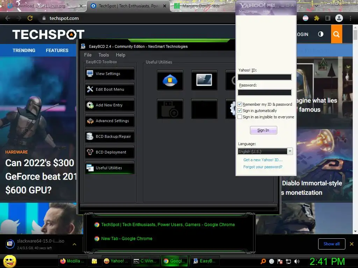The height and width of the screenshot is (268, 358).
Task: Open Chrome extensions puzzle icon
Action: point(316,18)
